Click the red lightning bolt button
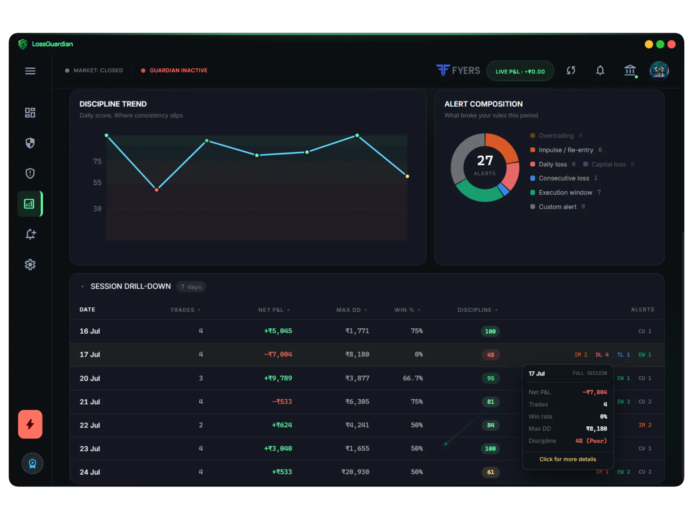This screenshot has height=520, width=693. pos(30,424)
